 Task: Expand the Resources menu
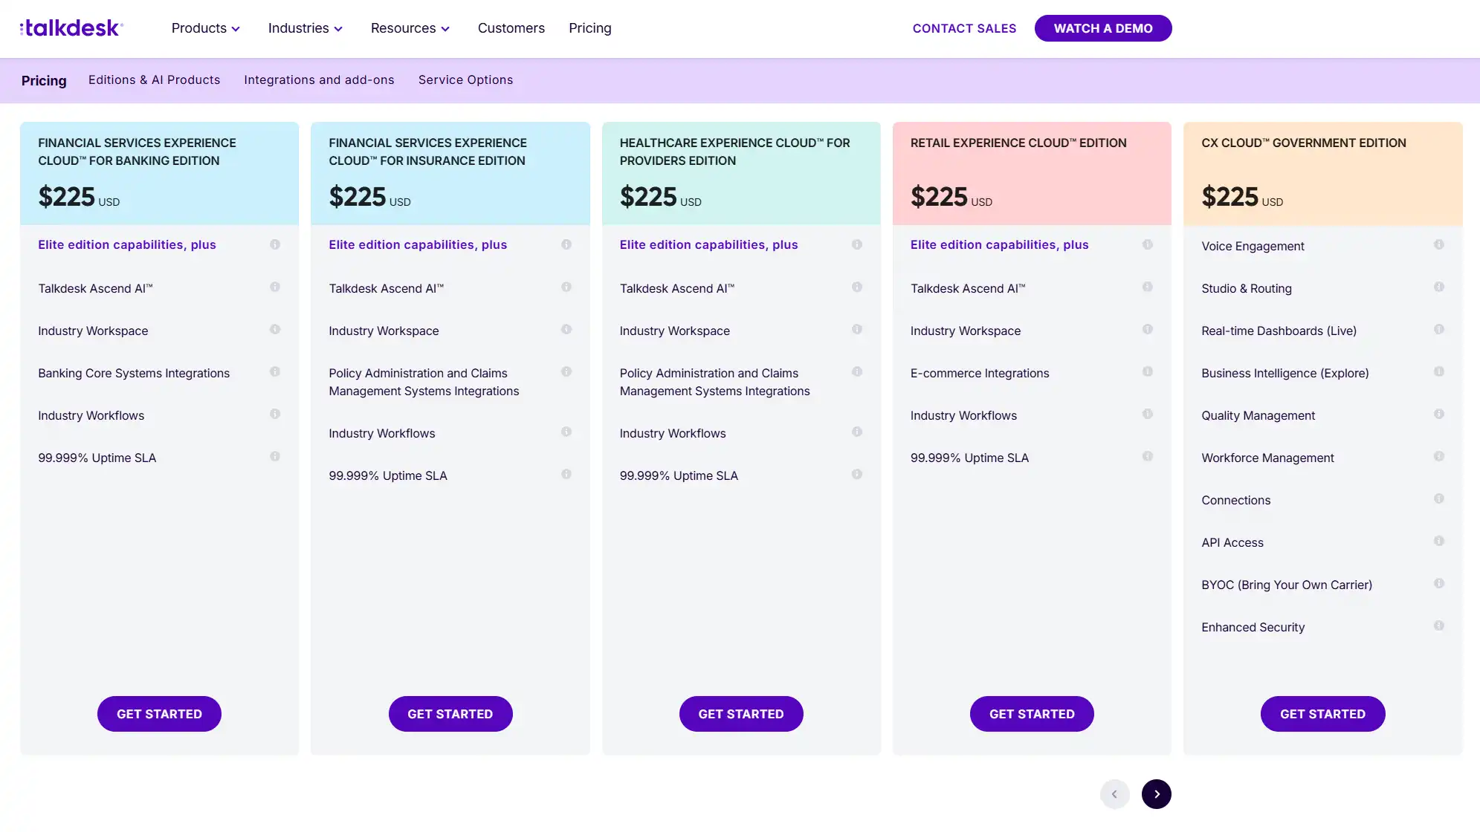(x=410, y=28)
